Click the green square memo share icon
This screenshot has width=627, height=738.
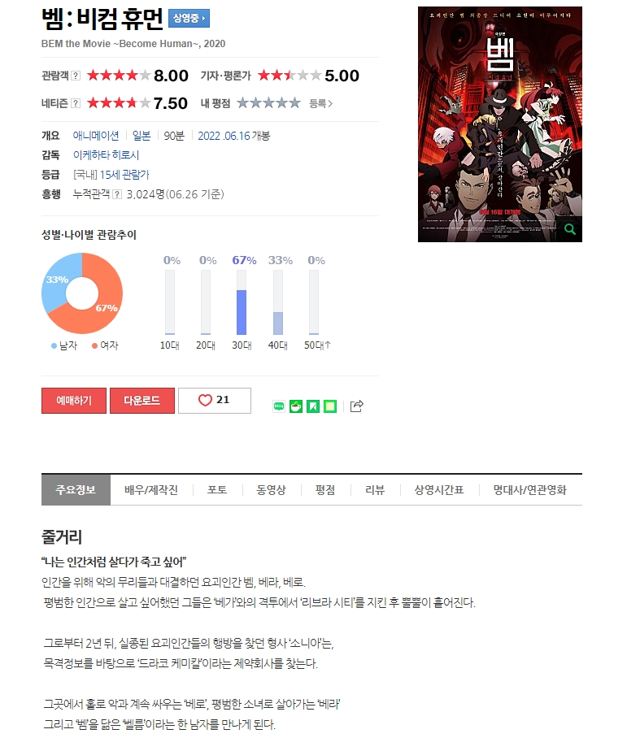330,406
